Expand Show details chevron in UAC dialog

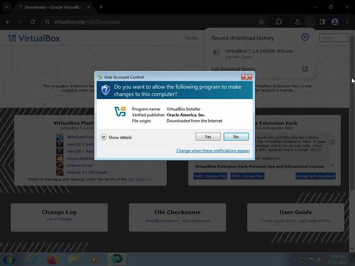pyautogui.click(x=103, y=137)
